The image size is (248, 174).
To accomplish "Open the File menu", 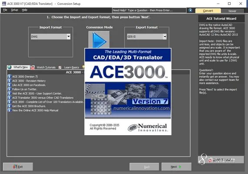I will point(5,10).
